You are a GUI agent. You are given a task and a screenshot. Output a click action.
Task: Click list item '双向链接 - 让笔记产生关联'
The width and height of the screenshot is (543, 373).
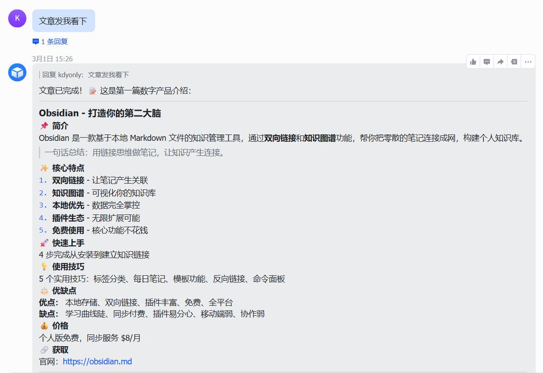(x=100, y=180)
